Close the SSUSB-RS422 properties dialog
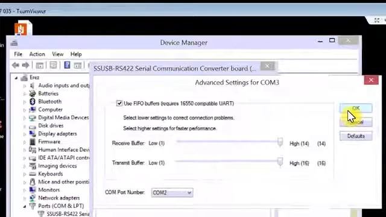 tap(267, 66)
